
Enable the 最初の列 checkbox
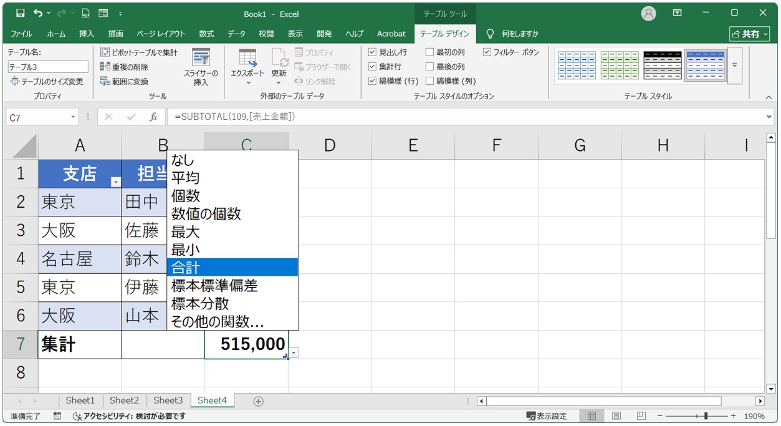(429, 52)
